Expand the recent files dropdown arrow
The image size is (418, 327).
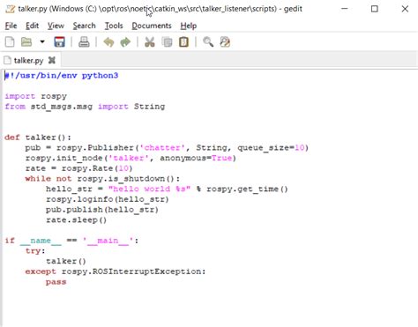tap(42, 41)
